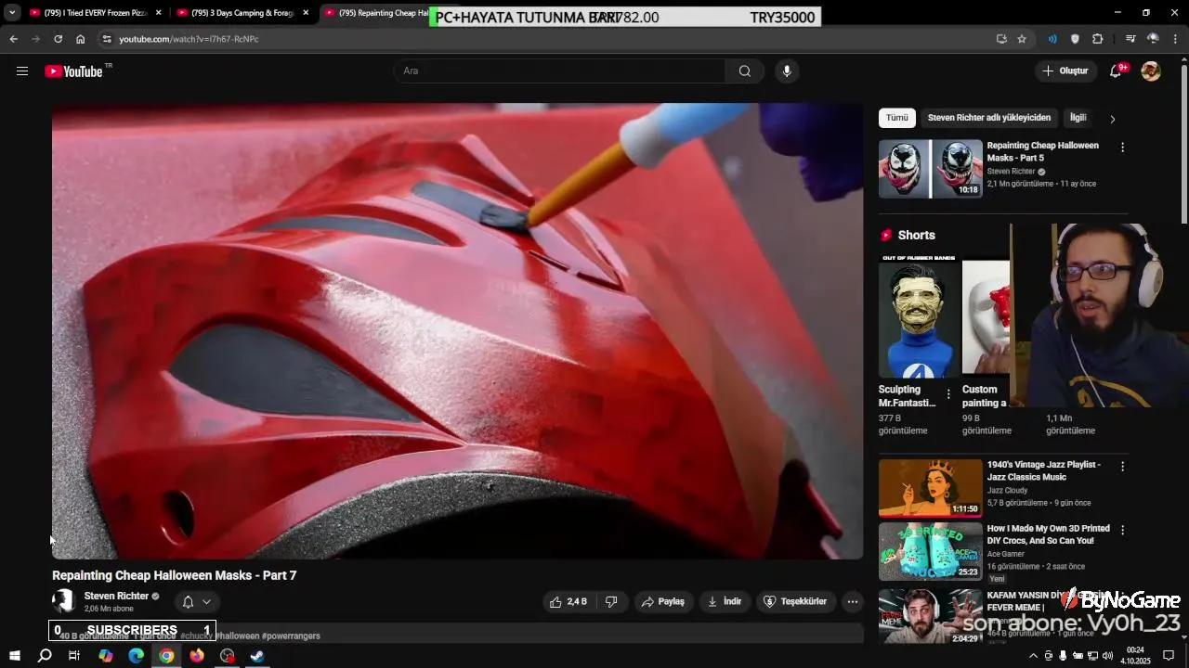Click the 'İndir' download button

(725, 601)
